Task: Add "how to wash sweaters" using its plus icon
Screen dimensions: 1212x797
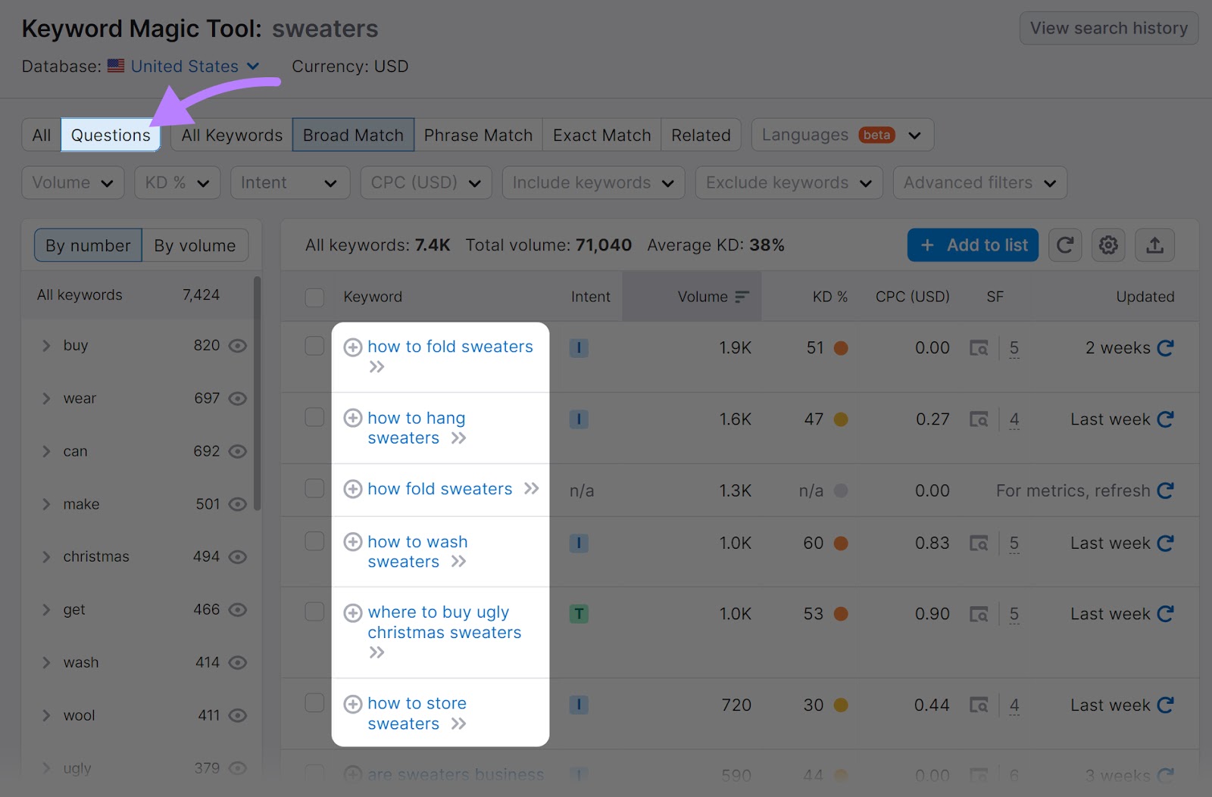Action: [x=353, y=542]
